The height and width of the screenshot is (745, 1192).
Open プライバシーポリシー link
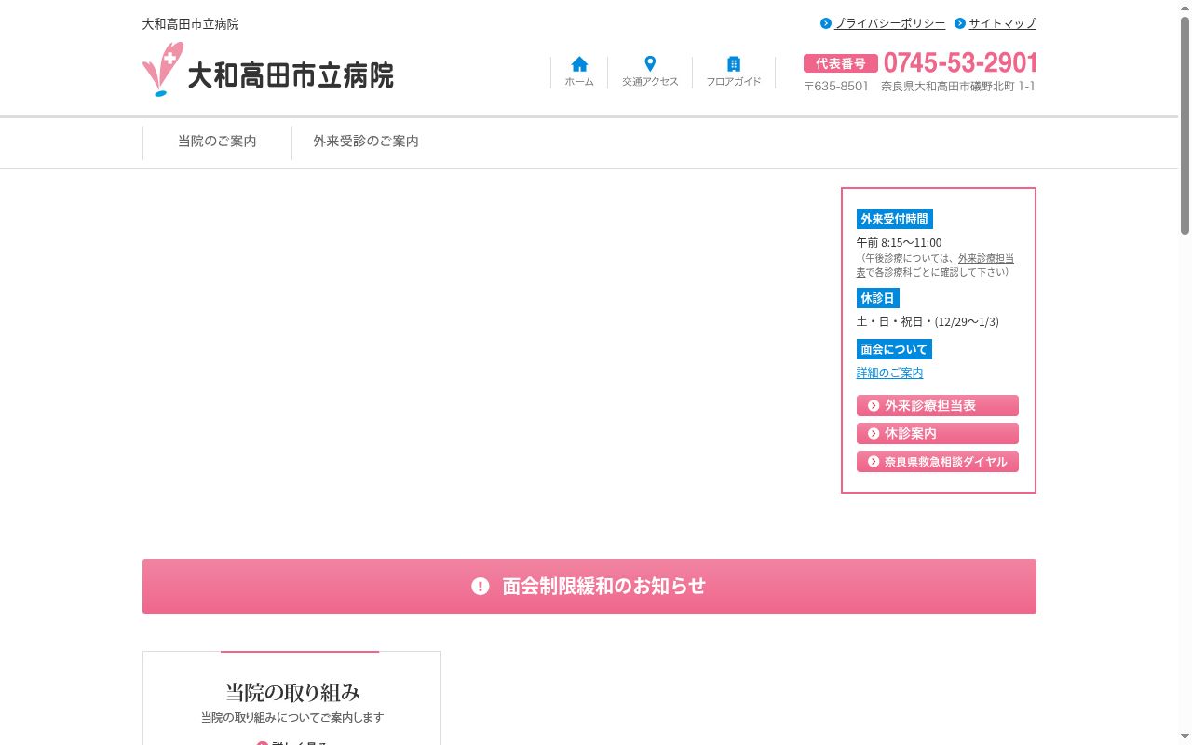click(889, 23)
